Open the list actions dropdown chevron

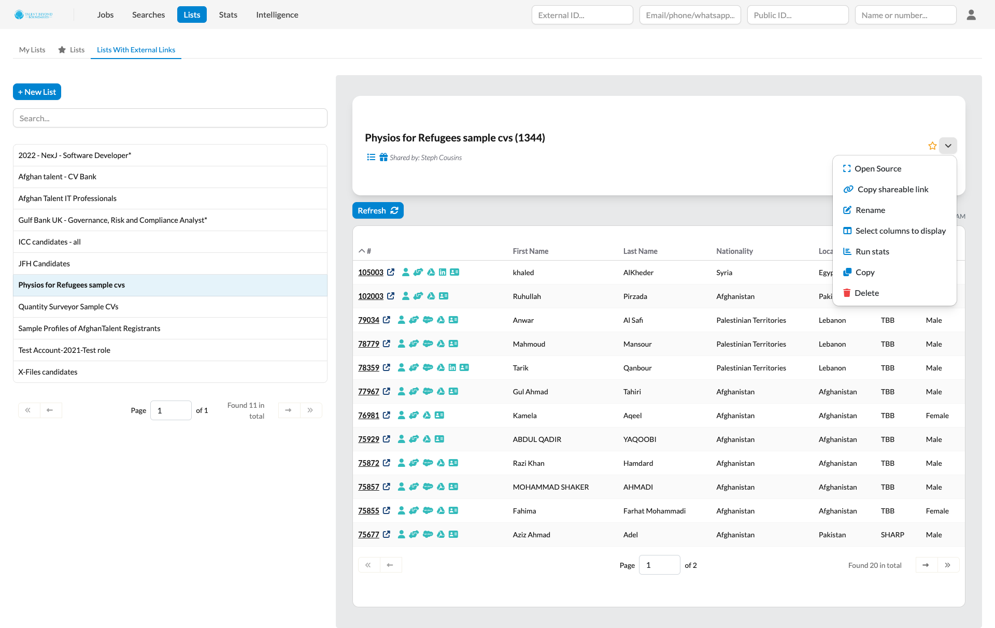(948, 146)
